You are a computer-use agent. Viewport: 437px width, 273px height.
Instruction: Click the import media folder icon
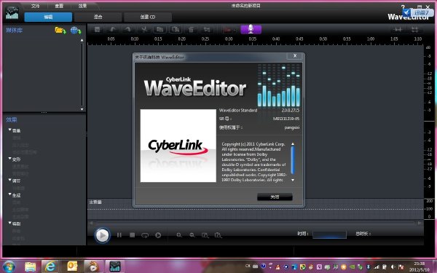pyautogui.click(x=60, y=31)
